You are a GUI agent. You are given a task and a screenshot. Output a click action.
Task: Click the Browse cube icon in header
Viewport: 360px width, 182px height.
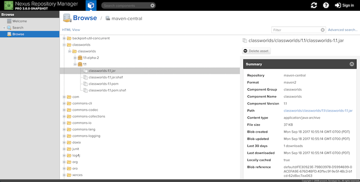tap(91, 5)
